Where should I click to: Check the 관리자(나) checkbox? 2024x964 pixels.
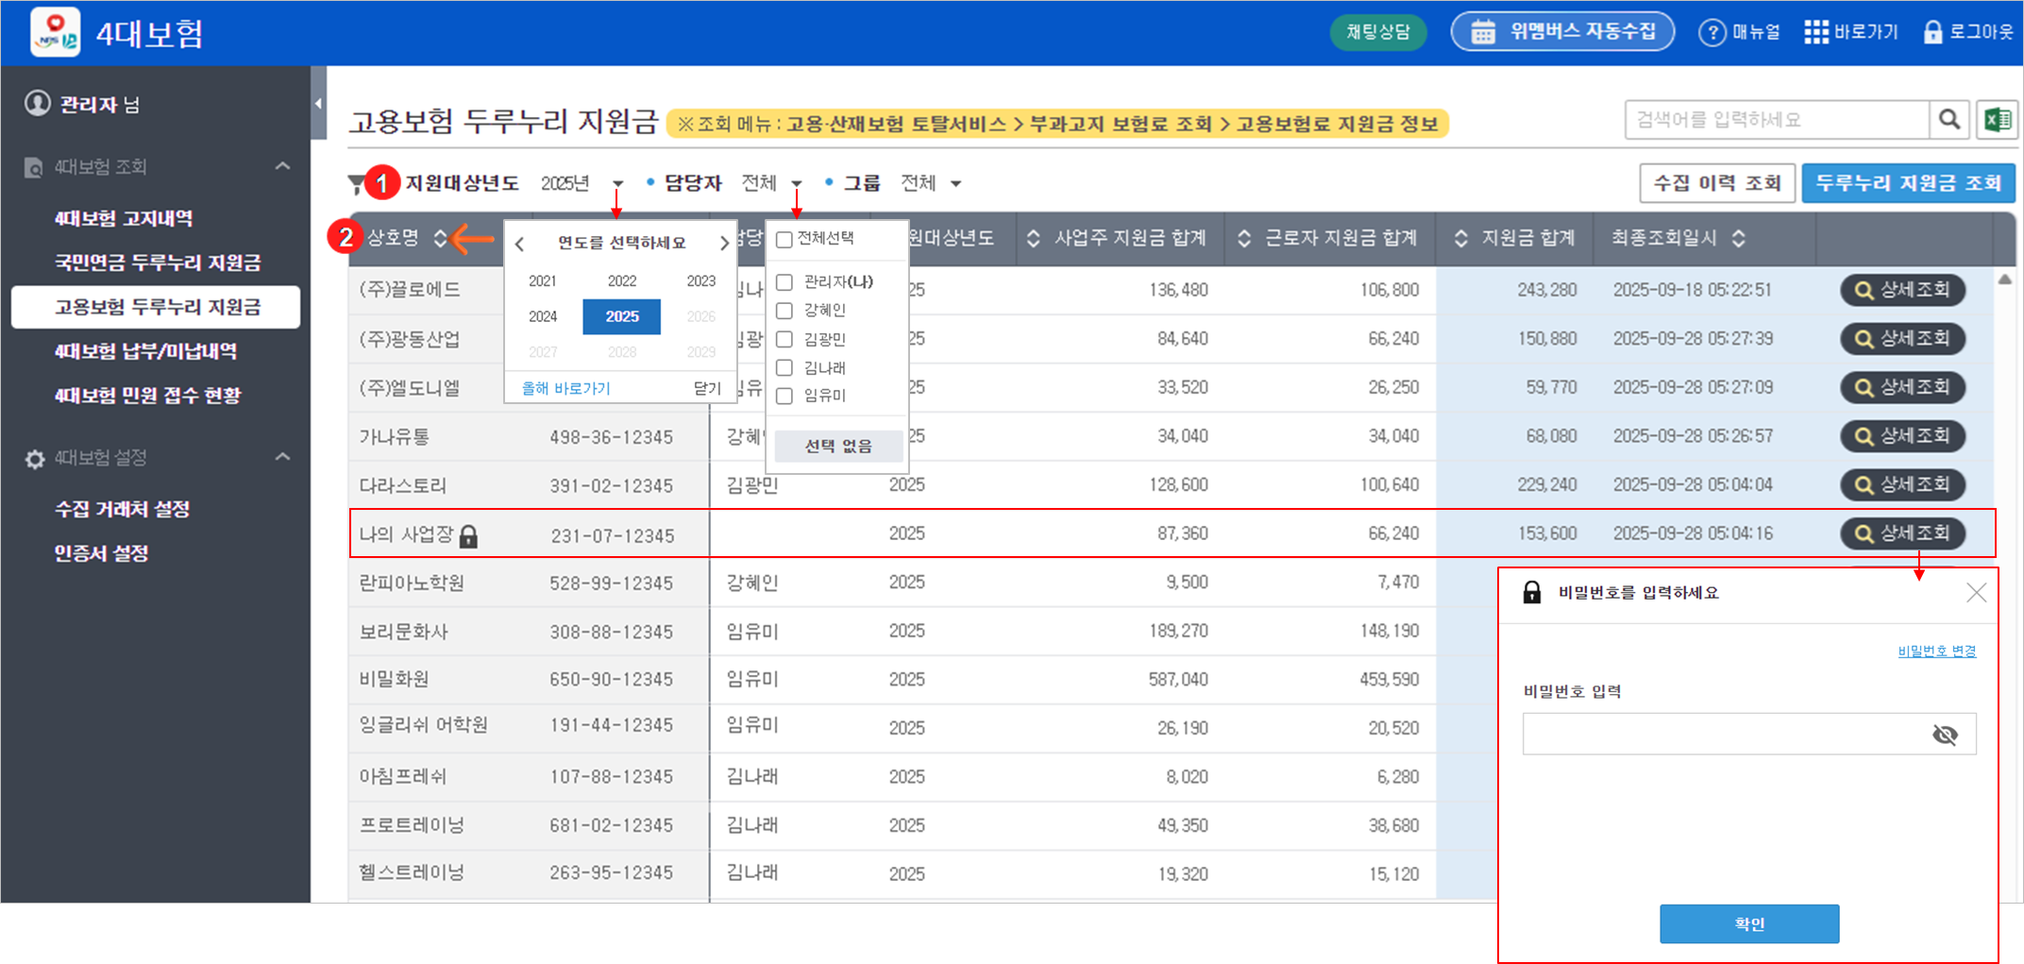point(784,282)
